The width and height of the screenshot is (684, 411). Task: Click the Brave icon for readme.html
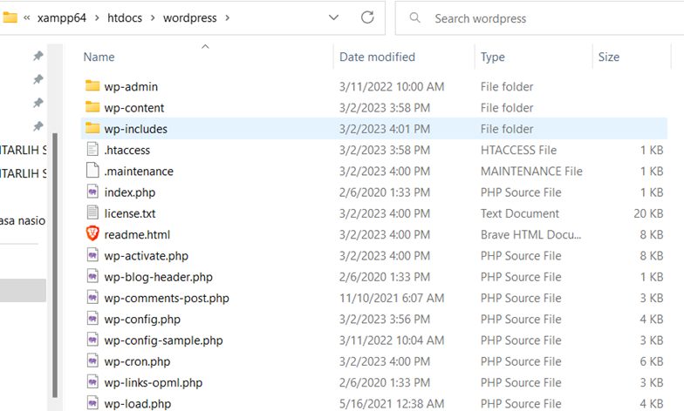[93, 234]
